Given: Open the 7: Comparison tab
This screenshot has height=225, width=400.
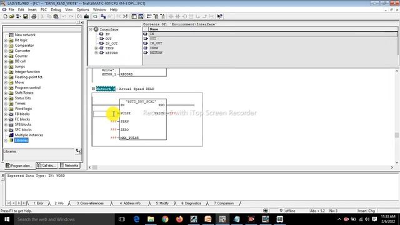Looking at the screenshot, I should tap(224, 203).
